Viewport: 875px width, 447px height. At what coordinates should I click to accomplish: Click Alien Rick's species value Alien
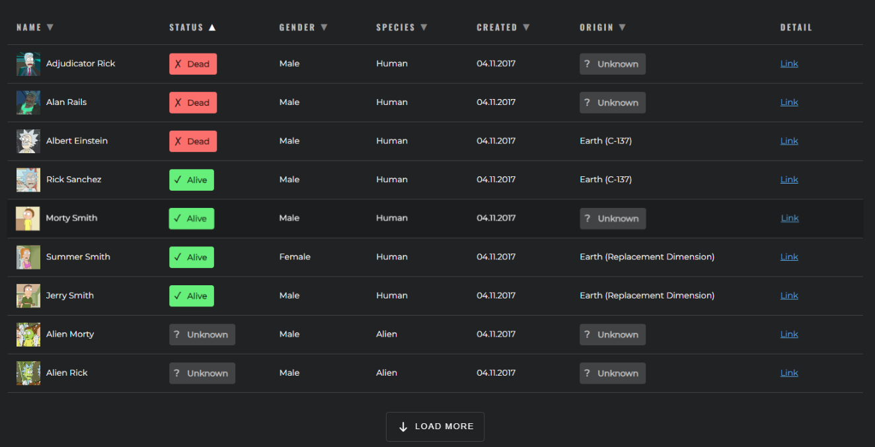[387, 373]
